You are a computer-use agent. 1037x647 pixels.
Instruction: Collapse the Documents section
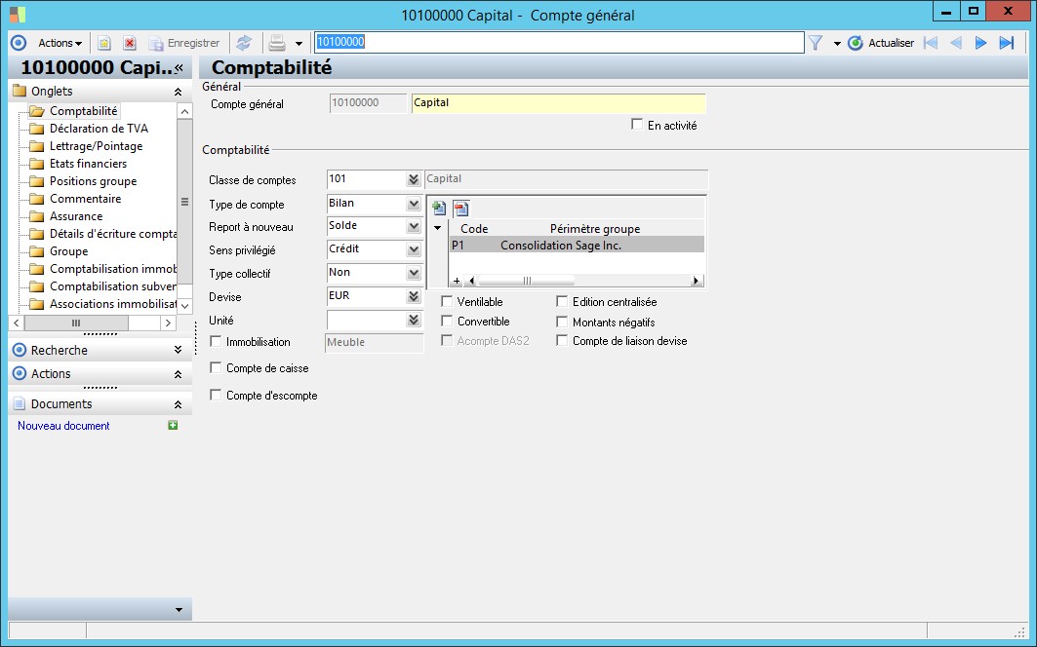pyautogui.click(x=178, y=404)
